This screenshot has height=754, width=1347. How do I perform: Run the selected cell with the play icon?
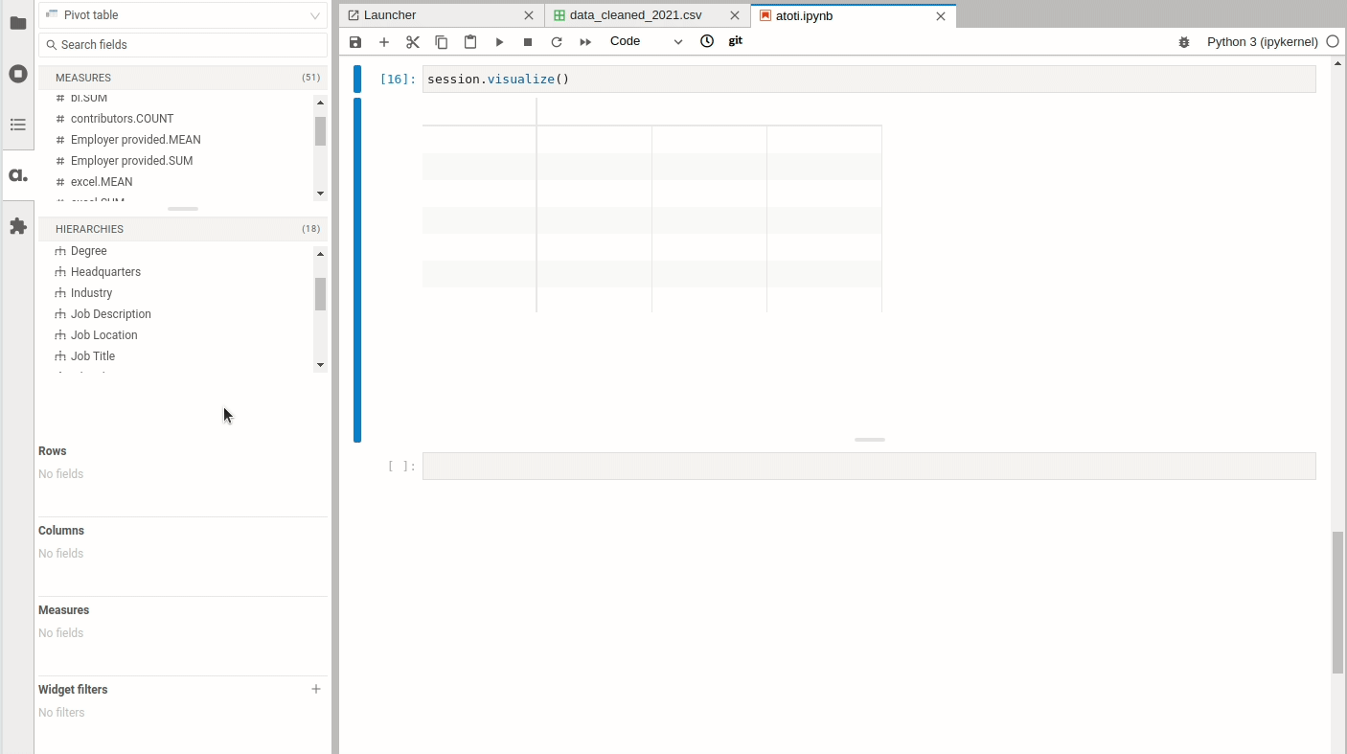[499, 42]
